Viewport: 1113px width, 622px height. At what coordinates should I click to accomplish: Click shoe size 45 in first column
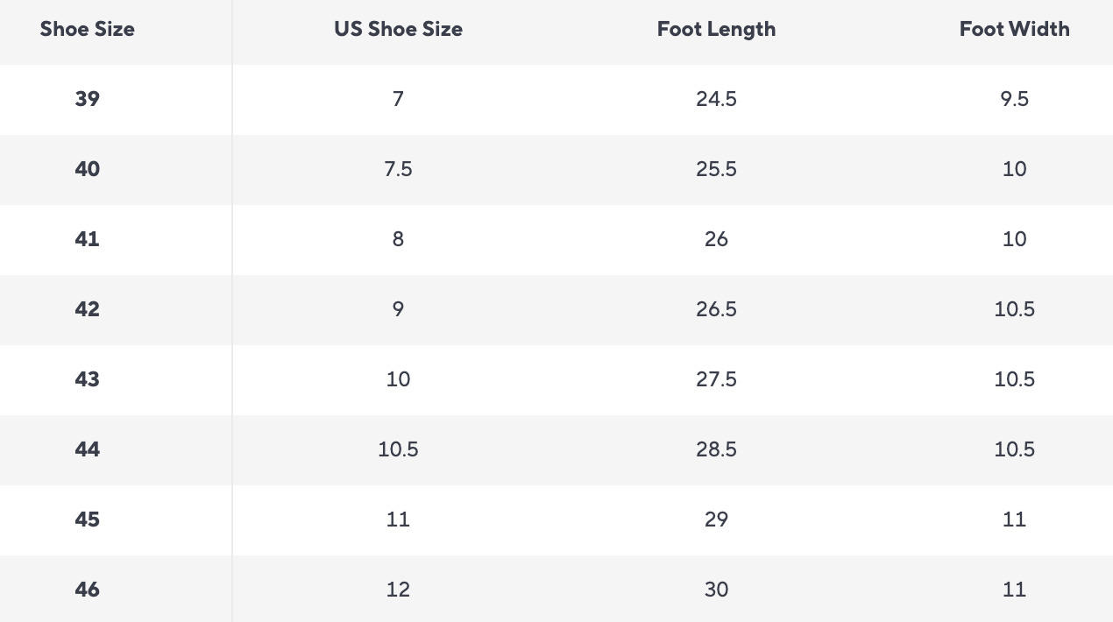(x=88, y=520)
